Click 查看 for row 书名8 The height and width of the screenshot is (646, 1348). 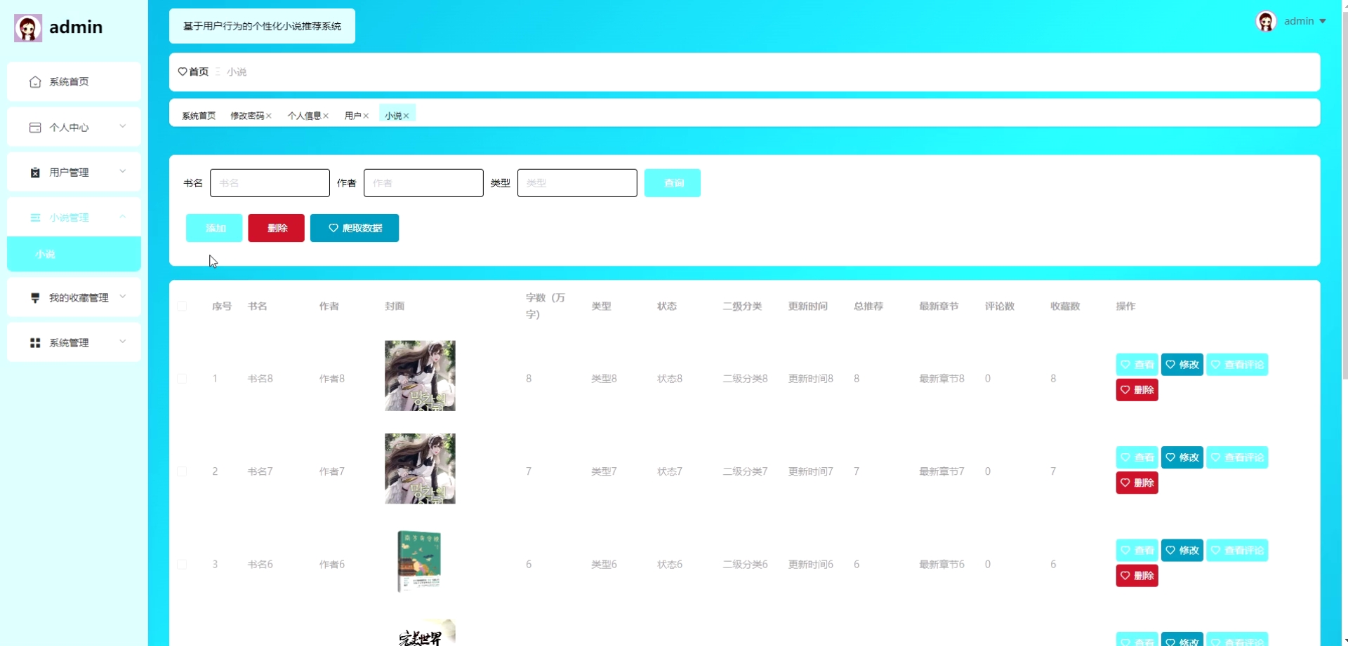(x=1137, y=365)
